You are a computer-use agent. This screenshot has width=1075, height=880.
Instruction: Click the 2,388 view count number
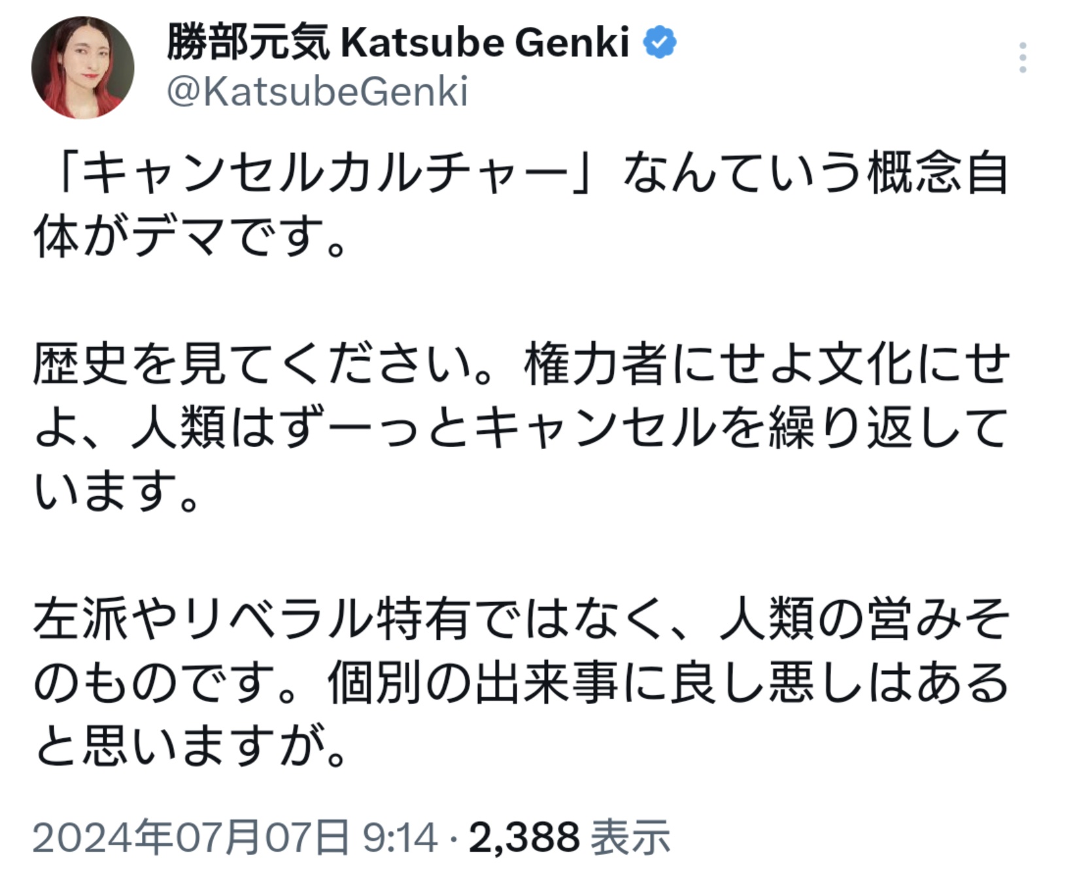tap(524, 838)
